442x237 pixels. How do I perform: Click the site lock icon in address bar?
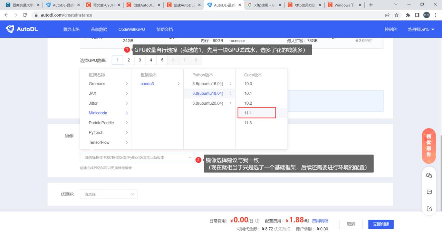coord(36,15)
